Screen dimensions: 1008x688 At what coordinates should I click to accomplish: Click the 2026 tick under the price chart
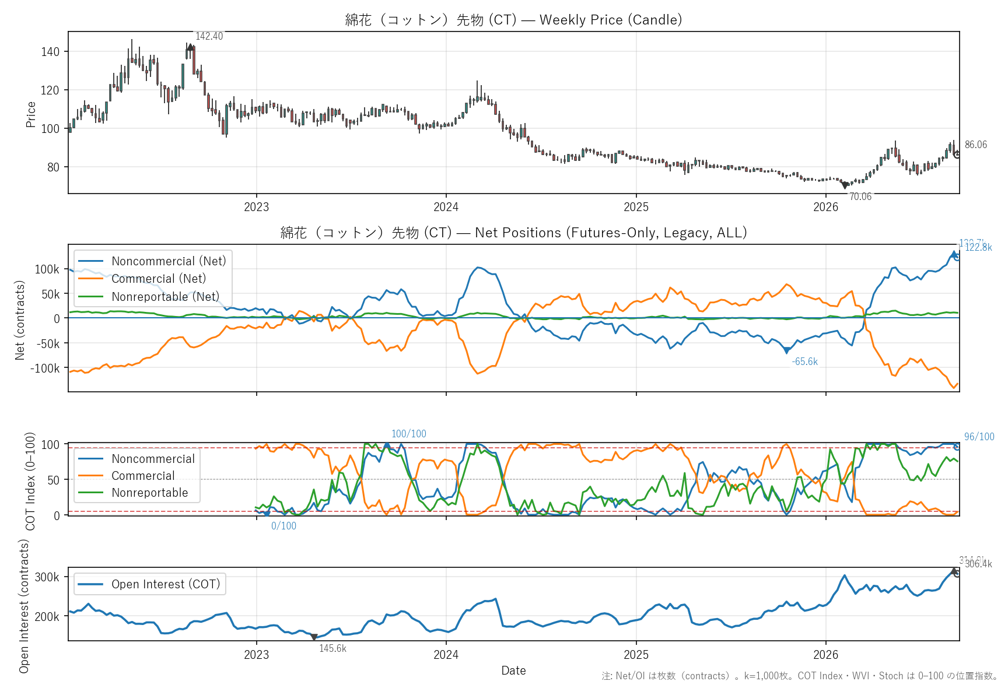click(825, 206)
